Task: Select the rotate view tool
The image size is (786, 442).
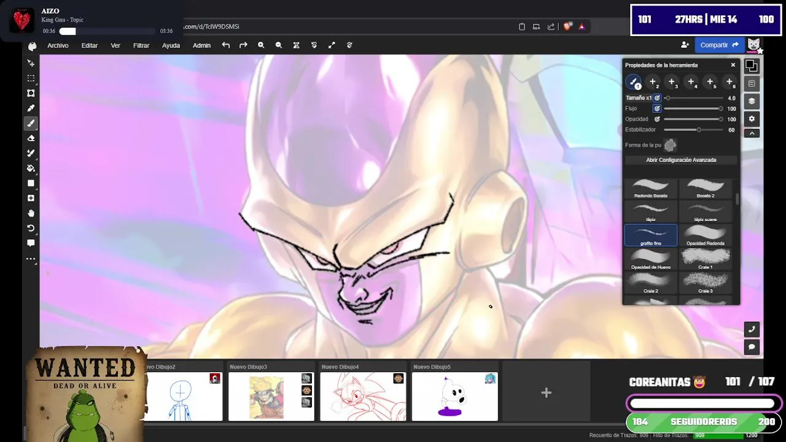Action: click(31, 228)
